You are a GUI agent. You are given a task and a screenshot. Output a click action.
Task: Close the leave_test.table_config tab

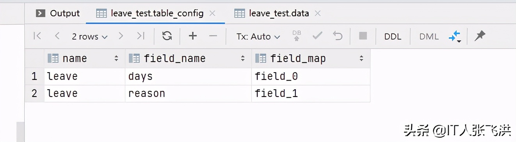click(212, 13)
